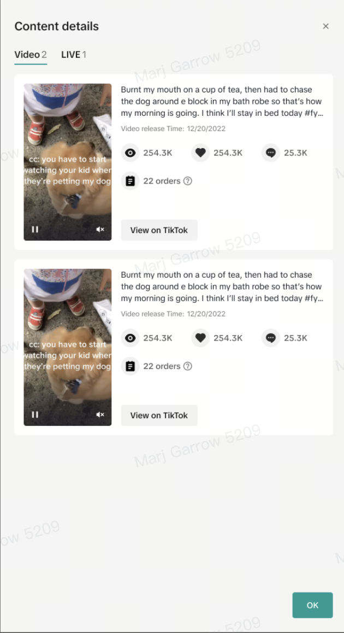This screenshot has width=344, height=633.
Task: Open first video with View on TikTok
Action: (159, 230)
